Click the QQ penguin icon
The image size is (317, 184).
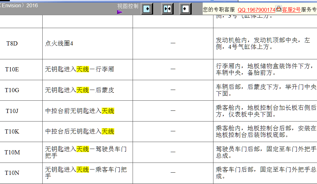coord(278,9)
